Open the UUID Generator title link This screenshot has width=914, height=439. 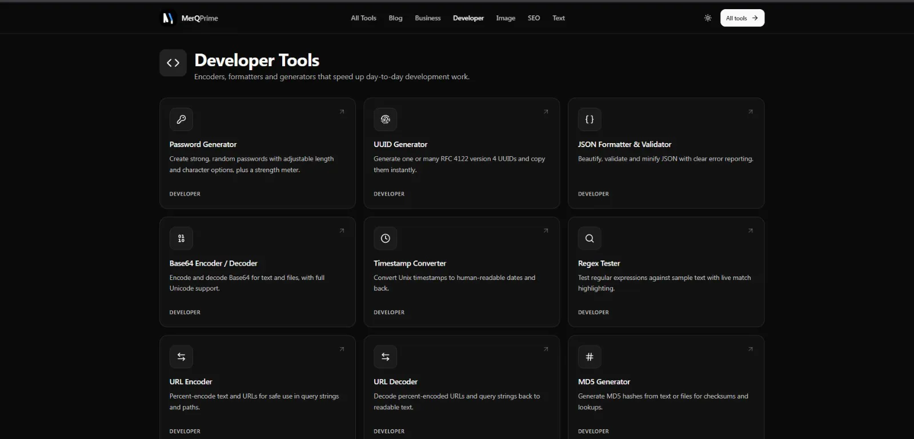coord(400,145)
